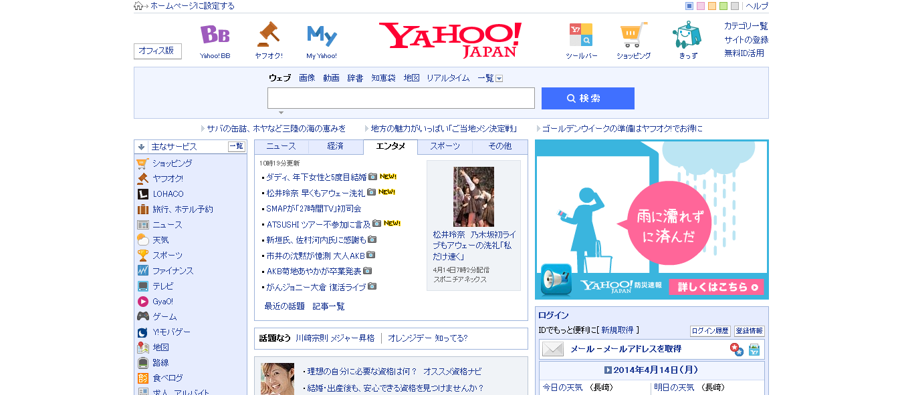
Task: Open the その他 tab
Action: 500,147
